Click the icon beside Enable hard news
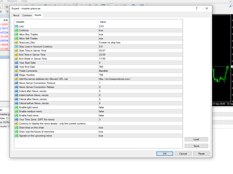The height and width of the screenshot is (174, 233). click(16, 115)
